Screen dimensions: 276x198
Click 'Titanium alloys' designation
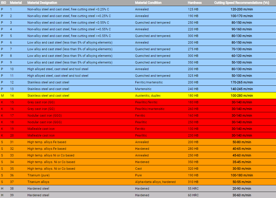(38, 182)
